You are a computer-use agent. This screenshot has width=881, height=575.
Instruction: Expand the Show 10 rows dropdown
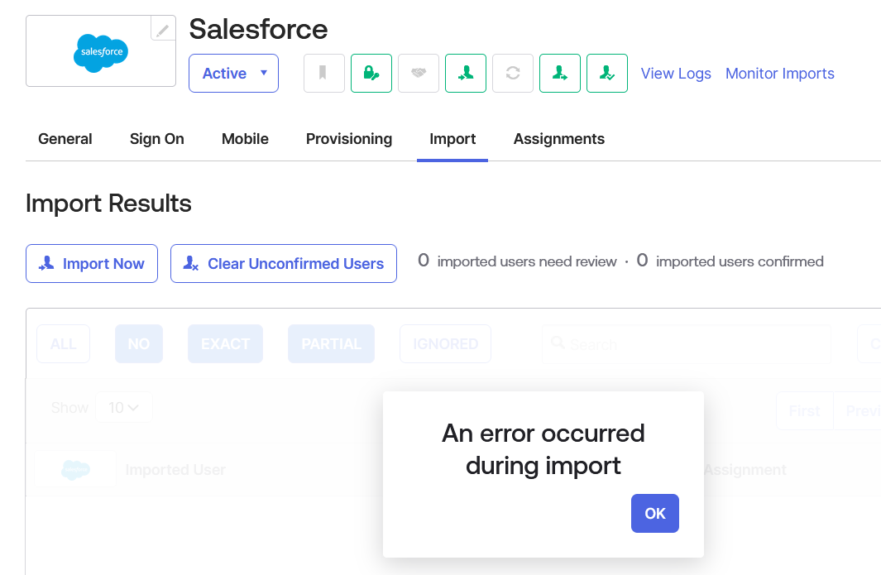[124, 407]
